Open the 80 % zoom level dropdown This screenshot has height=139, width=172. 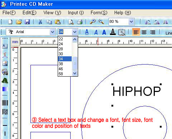point(131,22)
